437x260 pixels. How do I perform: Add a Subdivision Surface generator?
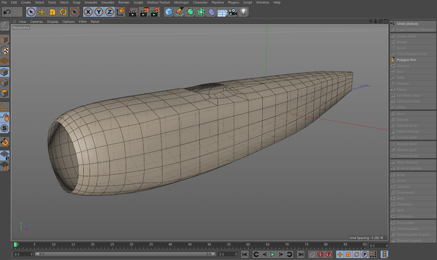pos(190,12)
